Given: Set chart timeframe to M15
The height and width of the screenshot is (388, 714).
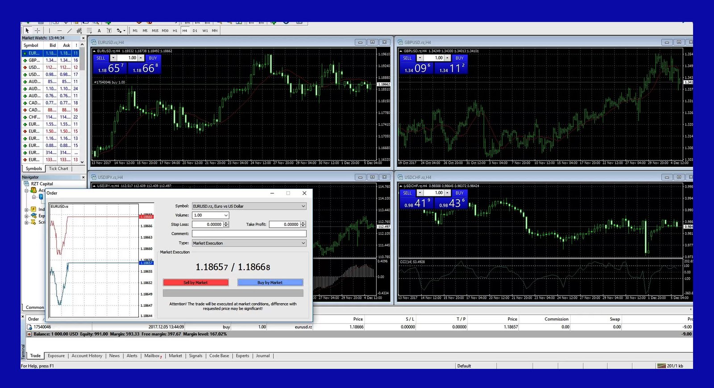Looking at the screenshot, I should coord(155,31).
